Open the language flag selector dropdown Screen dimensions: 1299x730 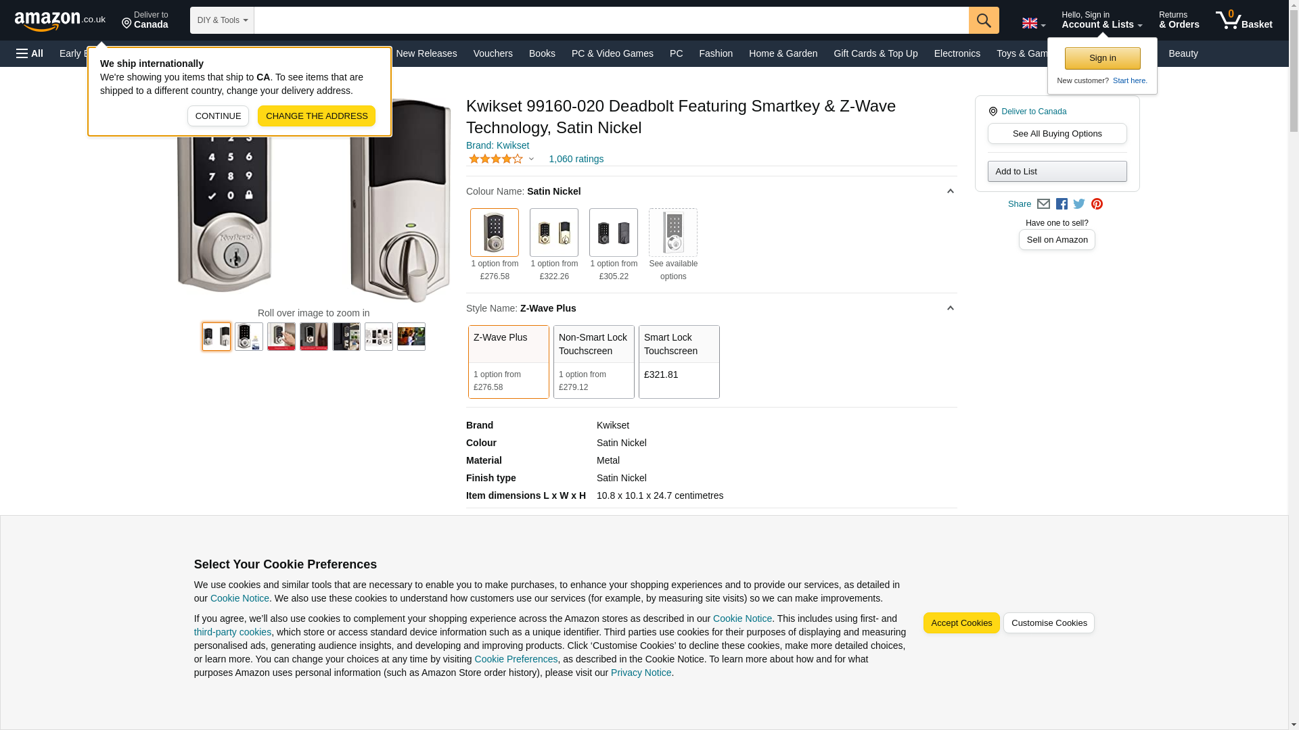(1034, 24)
